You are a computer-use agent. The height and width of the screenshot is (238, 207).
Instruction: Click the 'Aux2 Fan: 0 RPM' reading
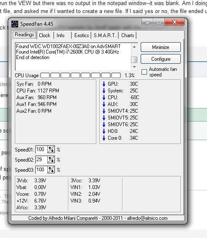(34, 111)
